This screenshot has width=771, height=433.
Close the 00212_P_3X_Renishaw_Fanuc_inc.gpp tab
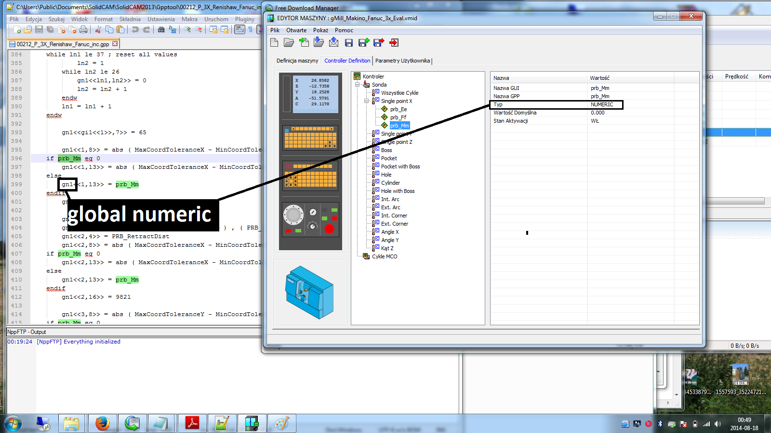tap(115, 44)
